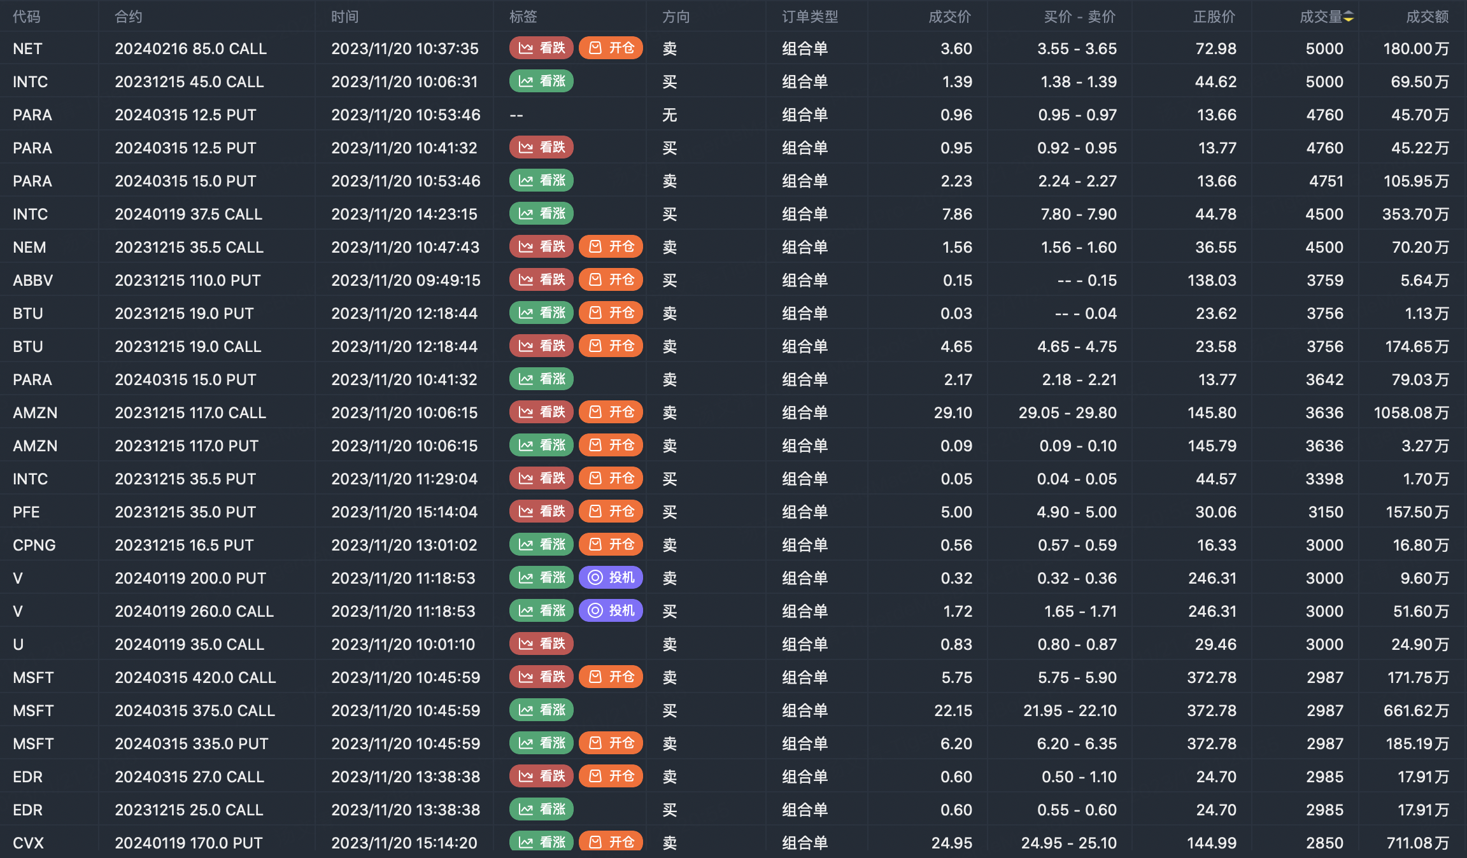Sort by 成交价 column header

tap(949, 17)
